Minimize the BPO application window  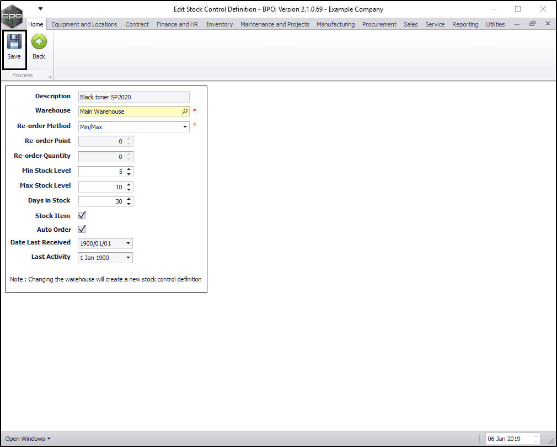tap(492, 9)
